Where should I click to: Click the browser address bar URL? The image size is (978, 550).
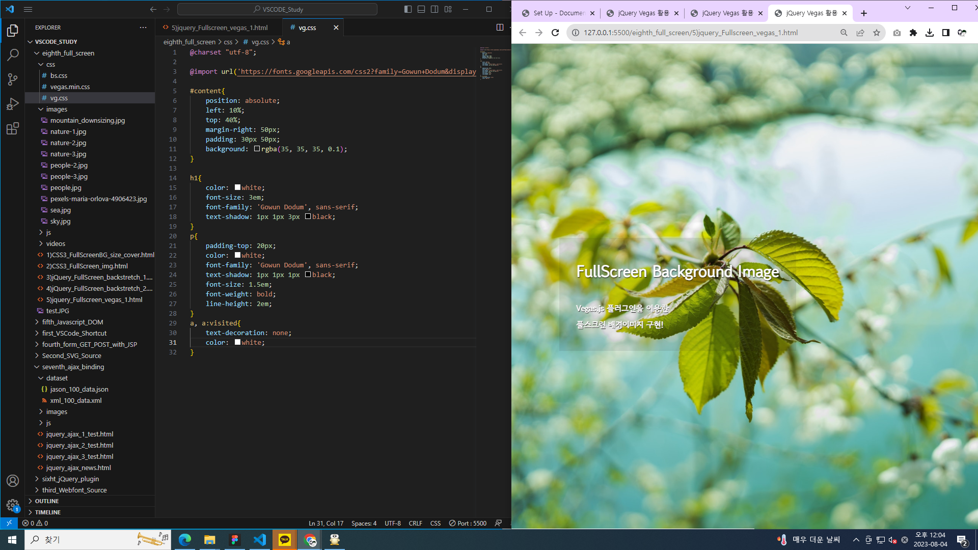[x=690, y=33]
